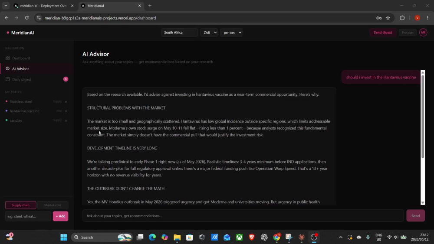
Task: Click the volume speaker tray icon
Action: click(395, 237)
